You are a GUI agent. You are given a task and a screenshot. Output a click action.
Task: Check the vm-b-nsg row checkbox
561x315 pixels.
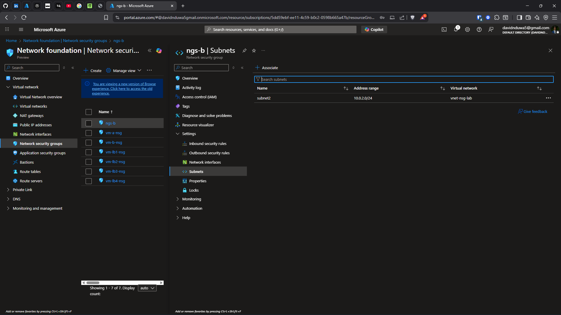pos(89,143)
